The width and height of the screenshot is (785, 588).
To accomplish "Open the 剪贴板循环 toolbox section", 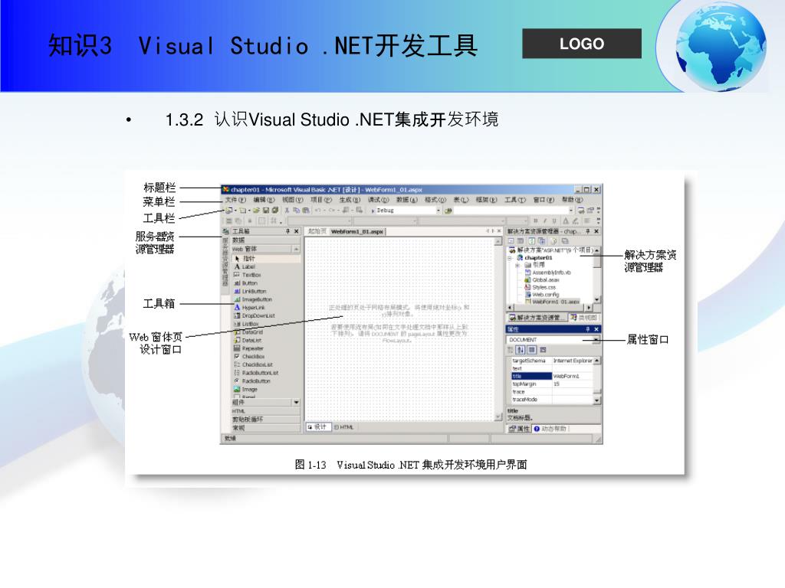I will click(x=266, y=420).
